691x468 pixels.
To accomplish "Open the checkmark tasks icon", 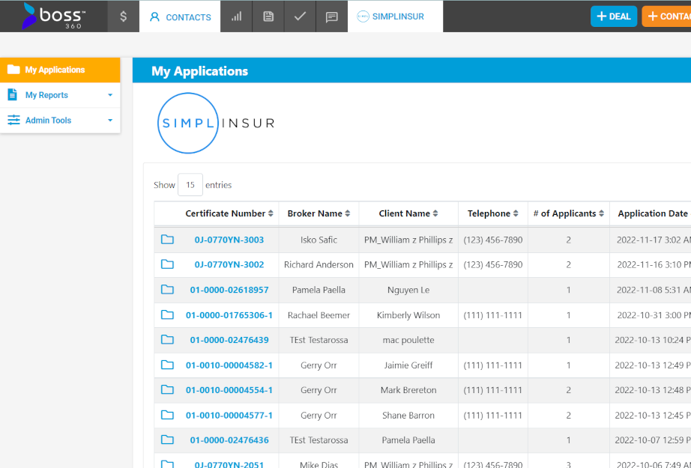I will [x=300, y=16].
